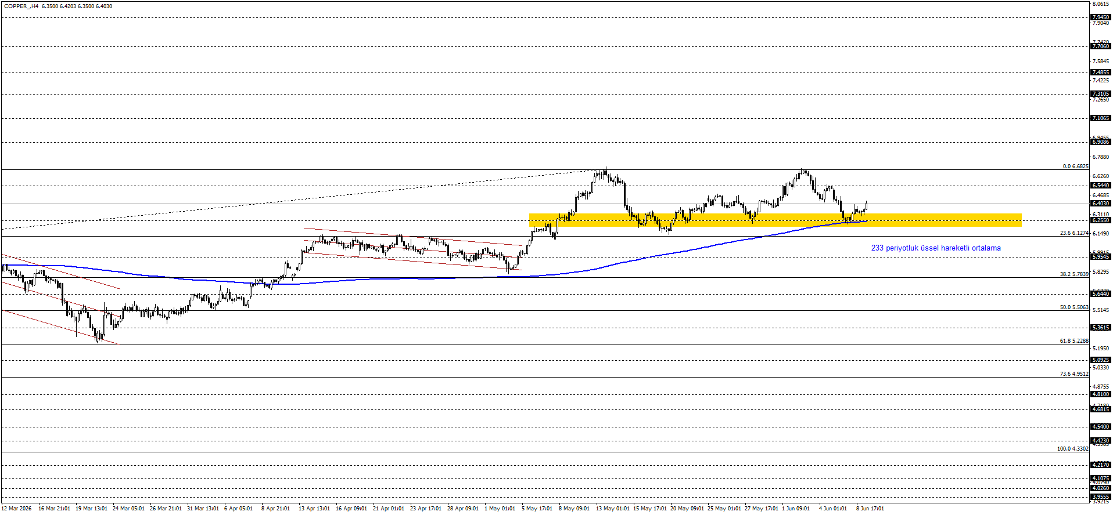Click the Fibonacci label 73.6 4.9512
The image size is (1113, 515).
click(1074, 374)
